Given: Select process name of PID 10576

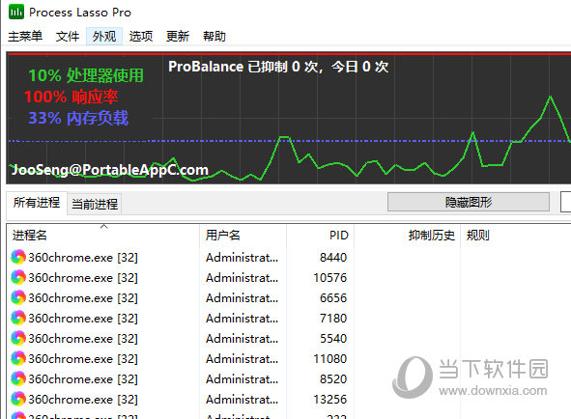Looking at the screenshot, I should click(x=83, y=278).
